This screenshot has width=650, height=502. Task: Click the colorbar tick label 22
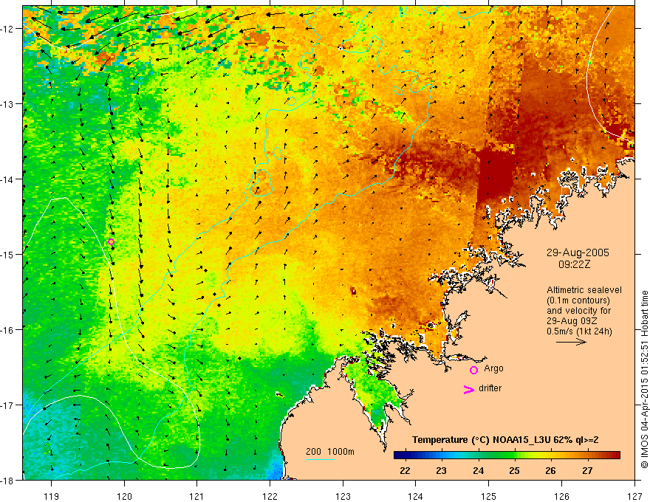click(405, 470)
